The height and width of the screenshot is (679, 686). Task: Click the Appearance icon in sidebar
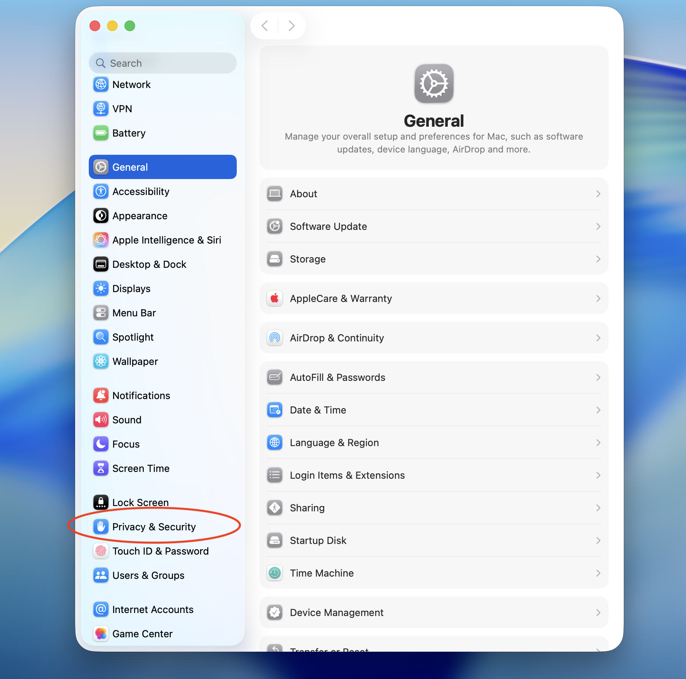pyautogui.click(x=101, y=216)
